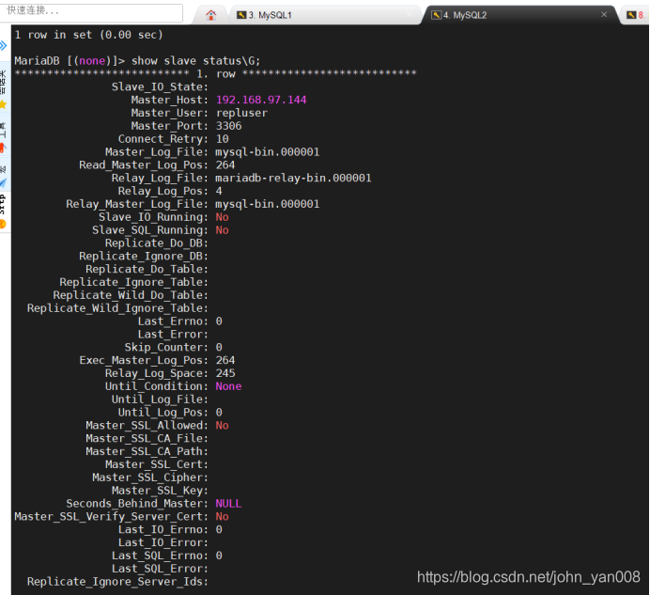
Task: Close the 4. MySQL2 tab
Action: click(x=604, y=14)
